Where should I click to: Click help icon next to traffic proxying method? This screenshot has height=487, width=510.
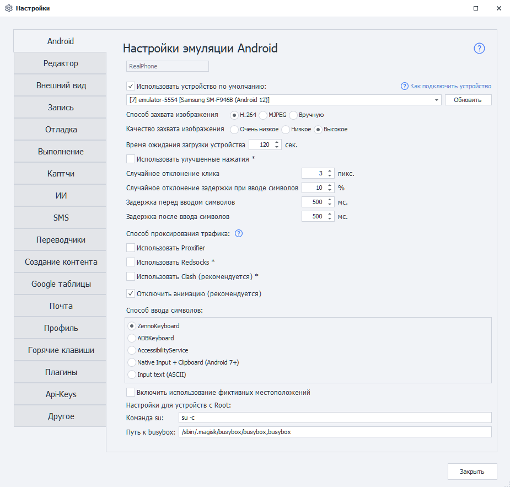click(x=239, y=234)
